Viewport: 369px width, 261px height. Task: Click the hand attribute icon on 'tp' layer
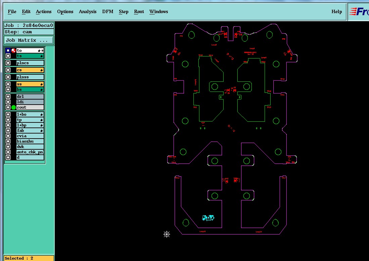(41, 120)
